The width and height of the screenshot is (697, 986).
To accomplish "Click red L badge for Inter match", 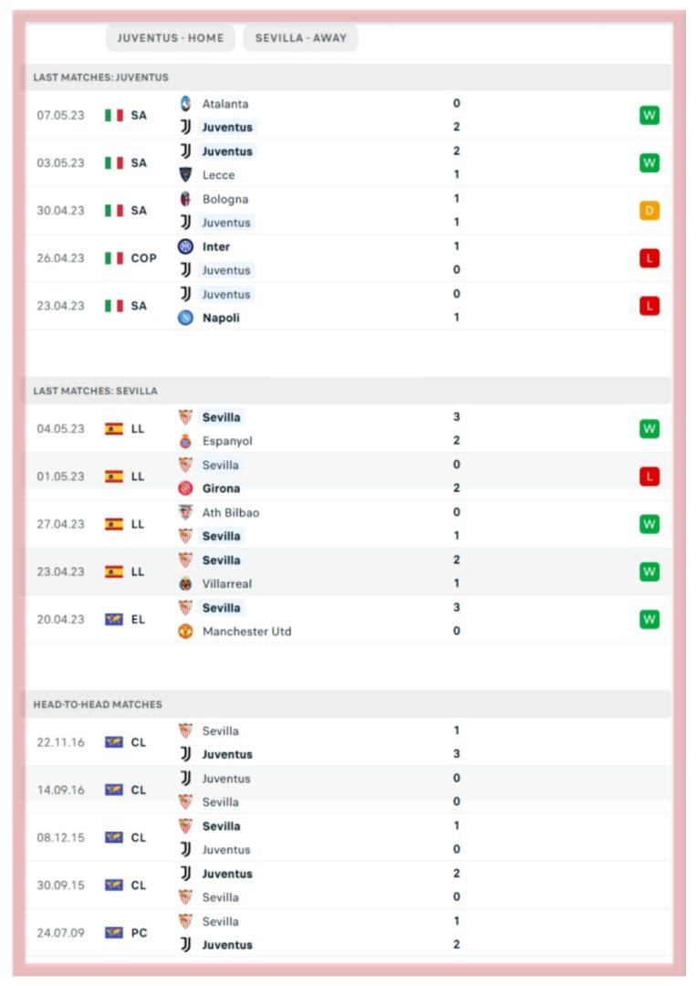I will pos(650,257).
